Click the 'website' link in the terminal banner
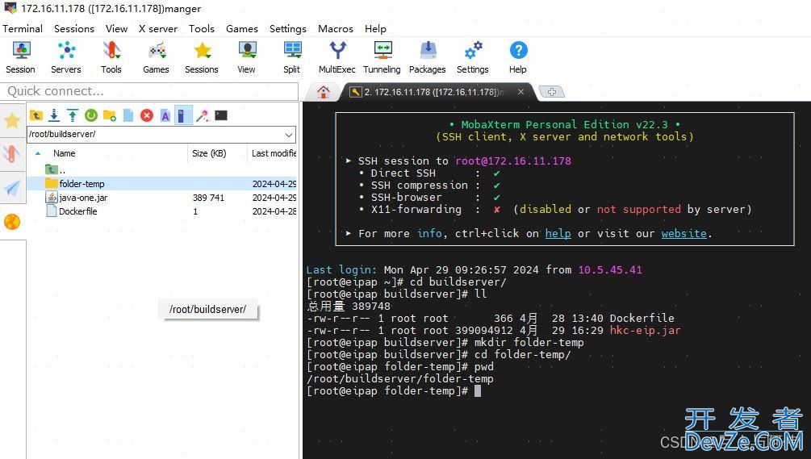Screen dimensions: 811x459 pos(683,234)
